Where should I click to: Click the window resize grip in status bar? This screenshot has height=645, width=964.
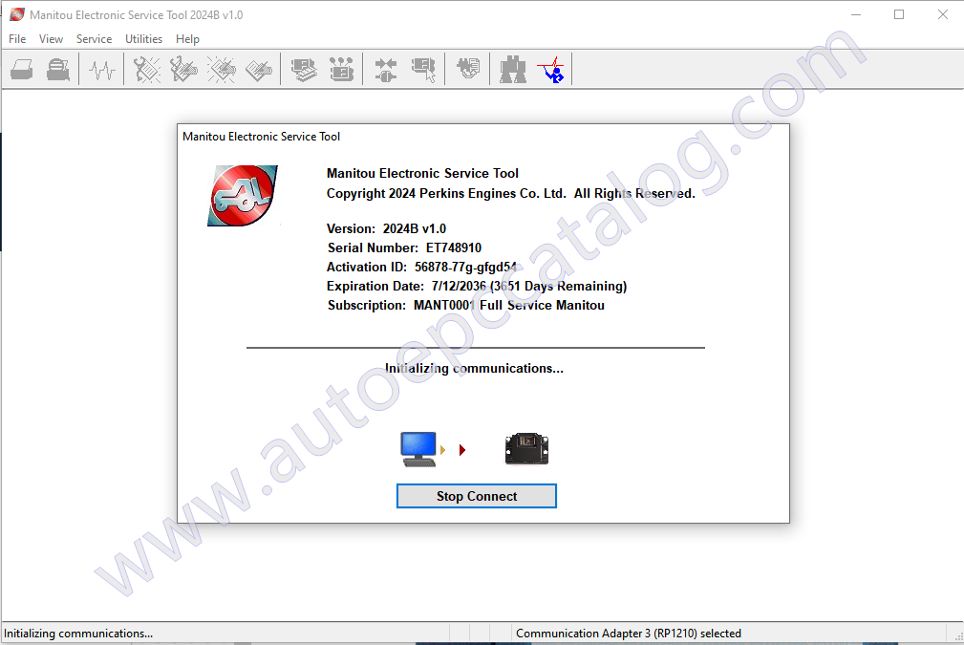[958, 637]
